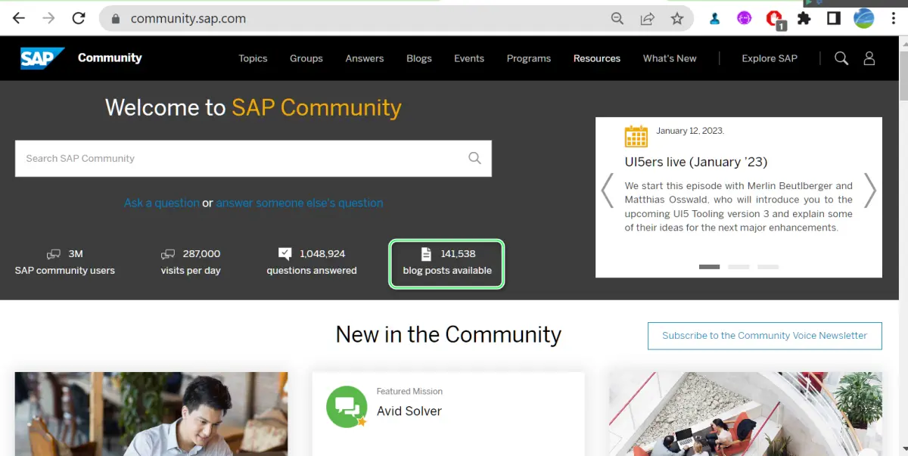Open the Programs menu
The width and height of the screenshot is (908, 456).
click(529, 58)
